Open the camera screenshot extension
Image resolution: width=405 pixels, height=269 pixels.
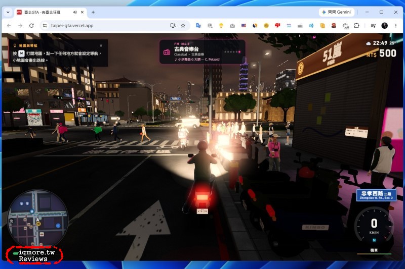point(232,26)
